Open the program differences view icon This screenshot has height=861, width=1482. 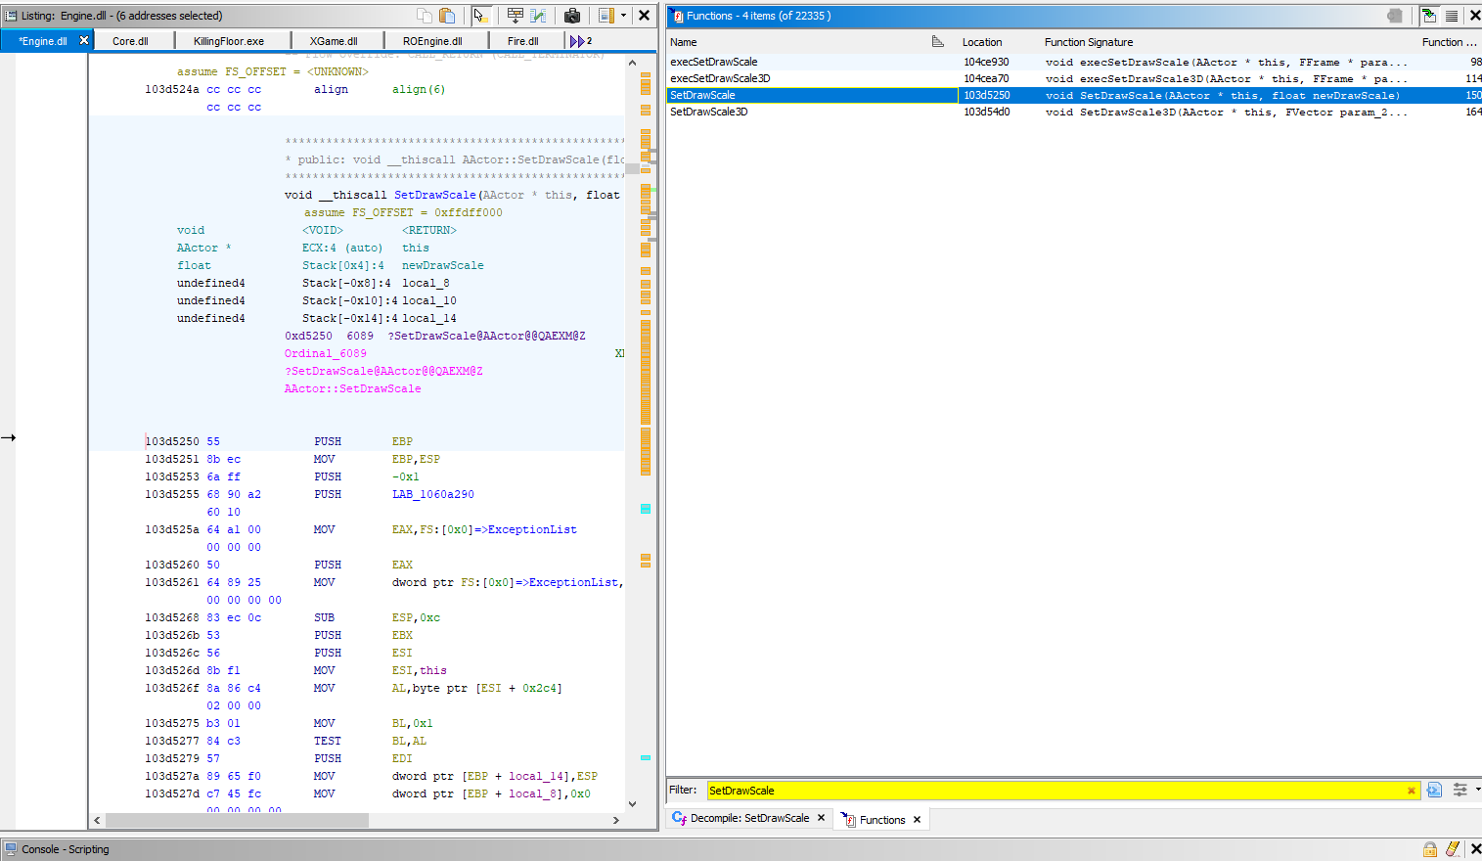(538, 15)
